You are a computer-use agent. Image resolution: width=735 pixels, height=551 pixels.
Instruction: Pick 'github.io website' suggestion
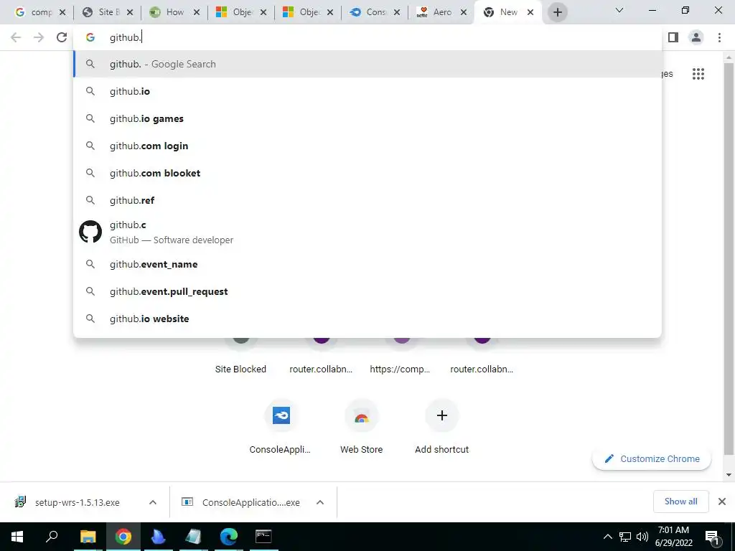coord(367,319)
